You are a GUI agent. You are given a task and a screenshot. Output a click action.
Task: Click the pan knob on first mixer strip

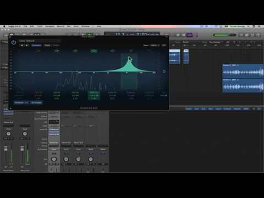54,159
